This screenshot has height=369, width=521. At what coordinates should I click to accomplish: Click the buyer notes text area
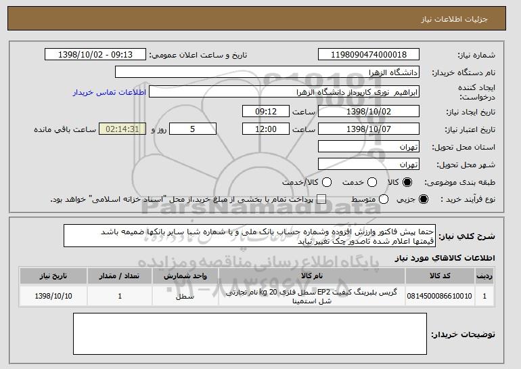coord(250,334)
